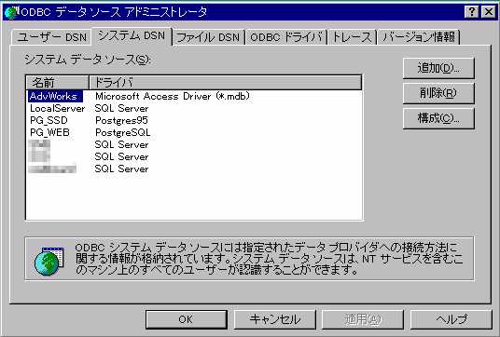Image resolution: width=500 pixels, height=337 pixels.
Task: Confirm with the OK button
Action: [187, 319]
